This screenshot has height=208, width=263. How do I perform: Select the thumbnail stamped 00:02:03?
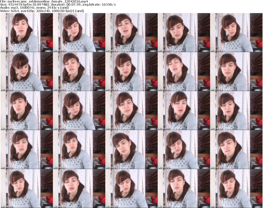[79, 72]
